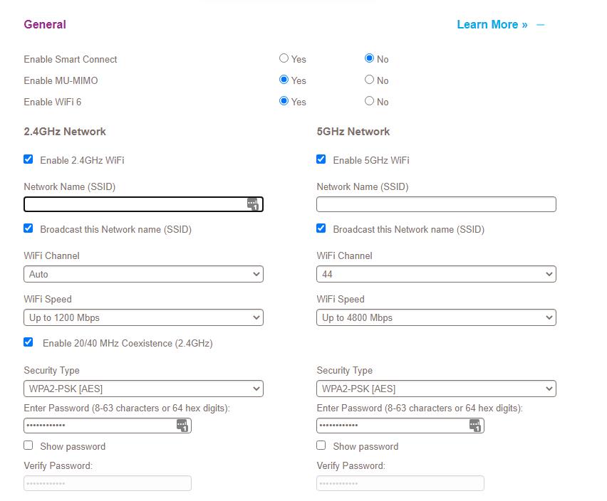Toggle Enable 5GHz WiFi checkbox
This screenshot has width=607, height=501.
pyautogui.click(x=321, y=159)
